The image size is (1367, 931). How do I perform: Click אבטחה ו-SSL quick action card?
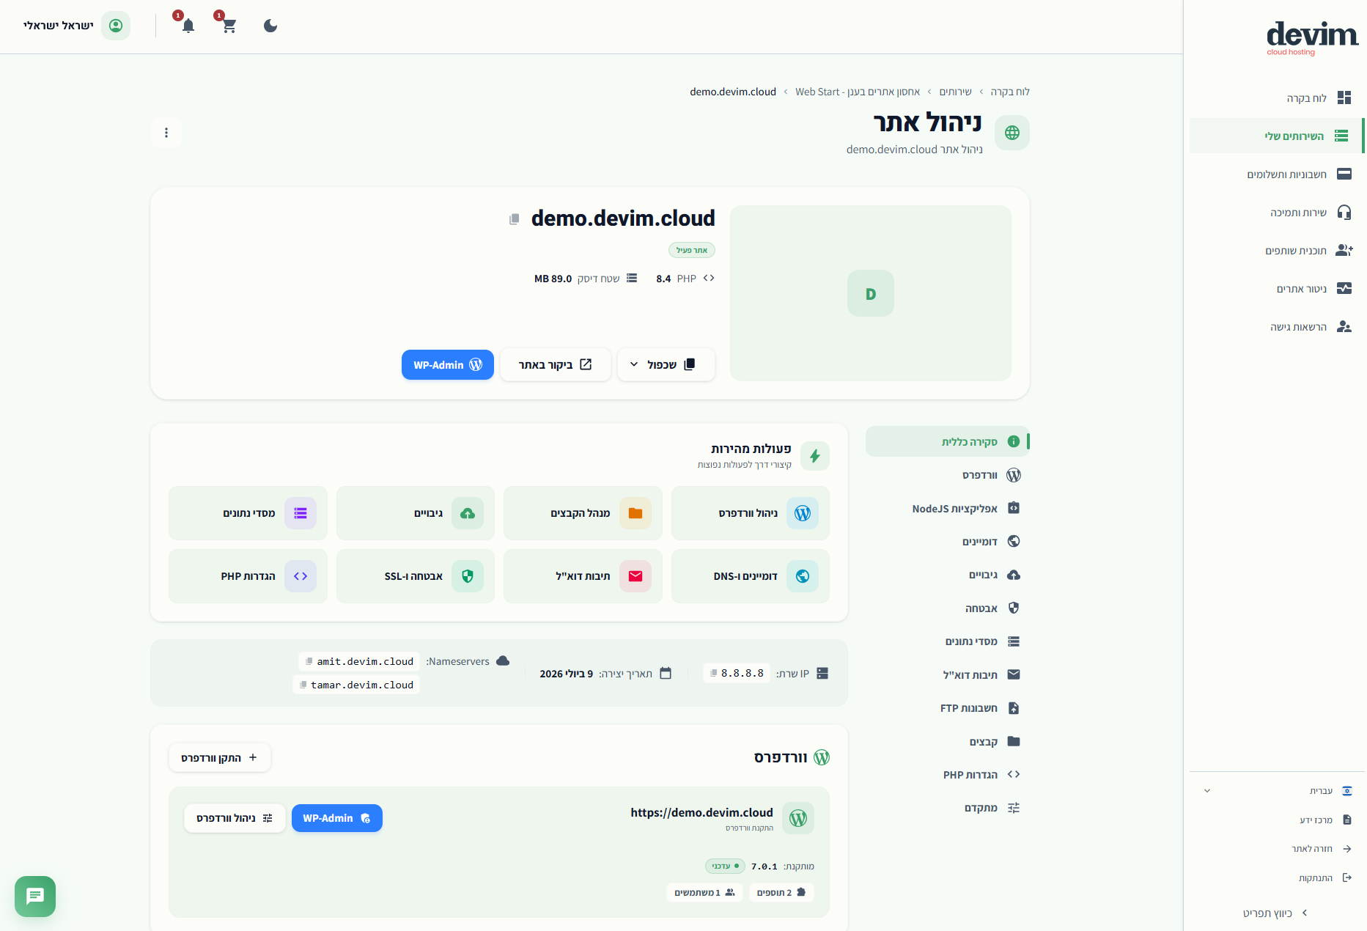pyautogui.click(x=416, y=576)
